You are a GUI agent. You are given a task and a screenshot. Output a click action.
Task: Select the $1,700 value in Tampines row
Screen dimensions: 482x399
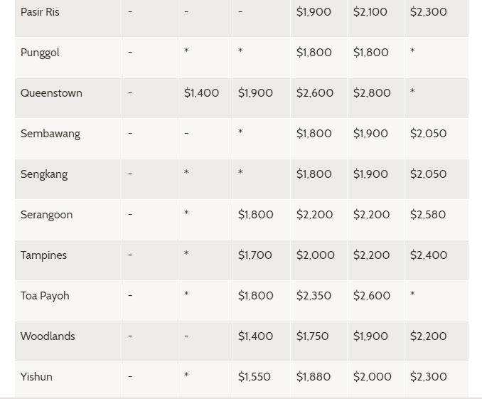click(255, 255)
